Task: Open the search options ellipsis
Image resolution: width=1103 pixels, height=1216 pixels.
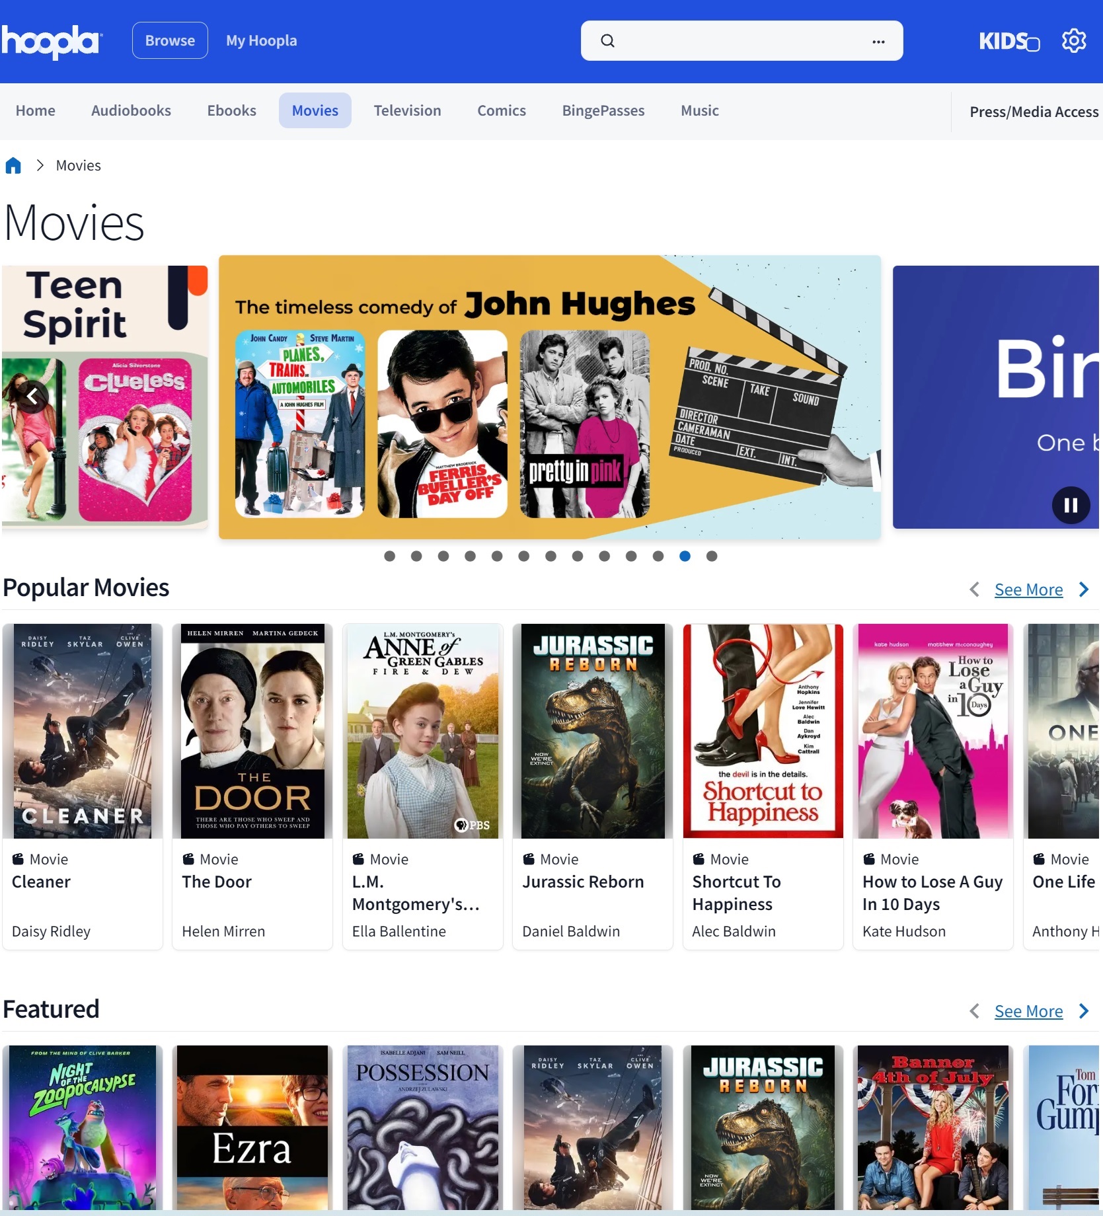Action: click(x=878, y=42)
